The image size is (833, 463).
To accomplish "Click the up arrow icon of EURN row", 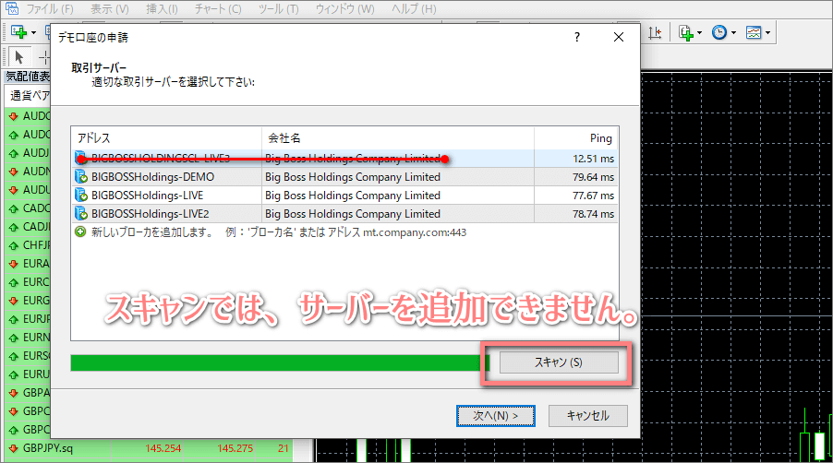I will pyautogui.click(x=14, y=338).
